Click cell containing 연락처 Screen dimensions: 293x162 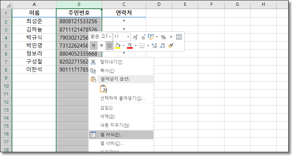click(x=124, y=13)
